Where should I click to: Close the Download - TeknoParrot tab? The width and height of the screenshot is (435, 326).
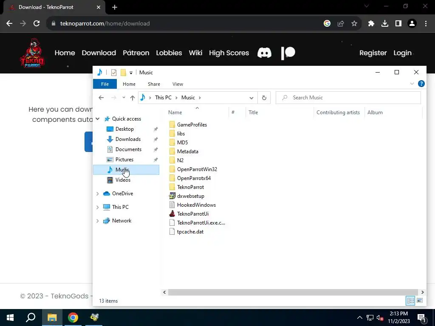coord(99,7)
